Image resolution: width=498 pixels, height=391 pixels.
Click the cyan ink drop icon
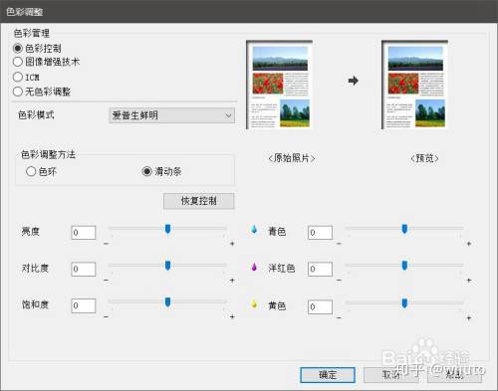tap(254, 230)
